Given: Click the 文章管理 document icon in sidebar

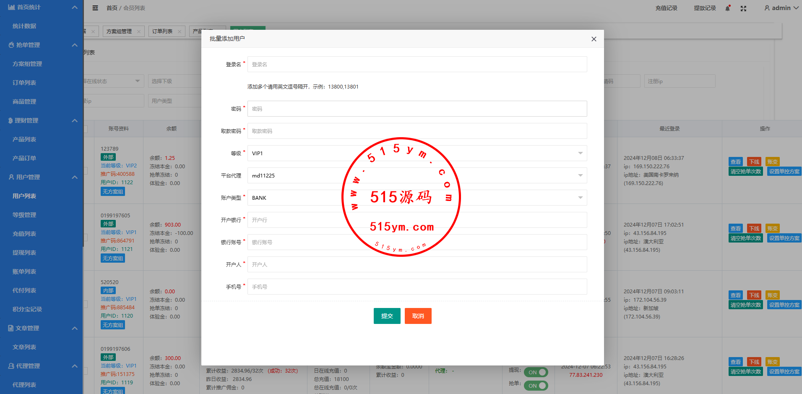Looking at the screenshot, I should point(11,328).
